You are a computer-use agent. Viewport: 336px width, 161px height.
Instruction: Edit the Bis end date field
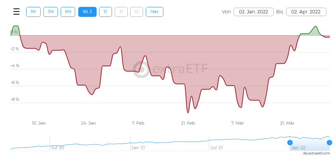click(x=306, y=12)
